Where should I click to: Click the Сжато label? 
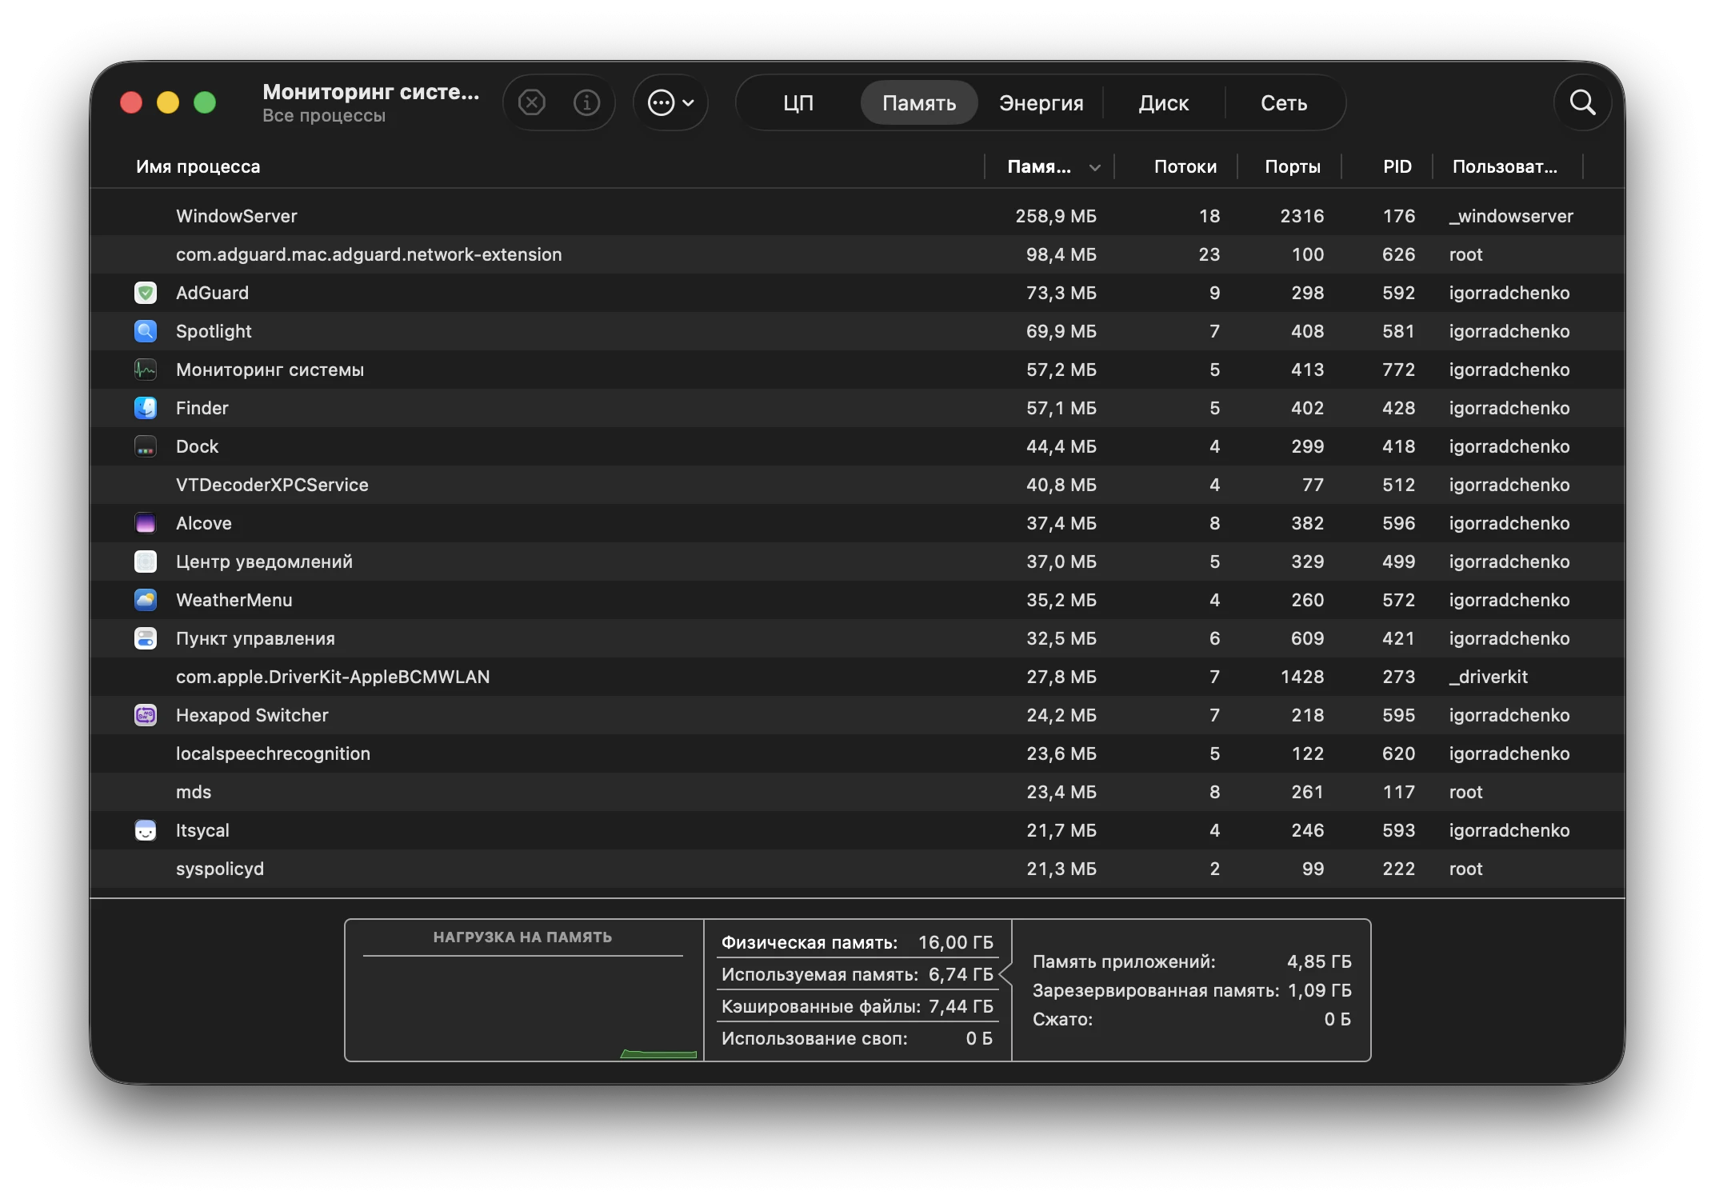(x=1062, y=1019)
